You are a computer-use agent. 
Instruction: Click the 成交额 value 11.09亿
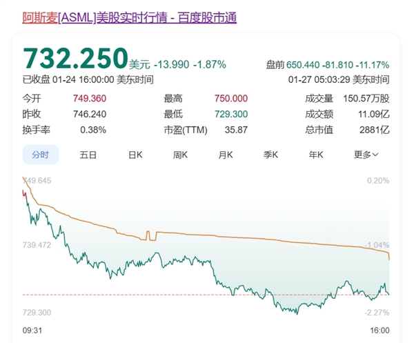pos(373,114)
